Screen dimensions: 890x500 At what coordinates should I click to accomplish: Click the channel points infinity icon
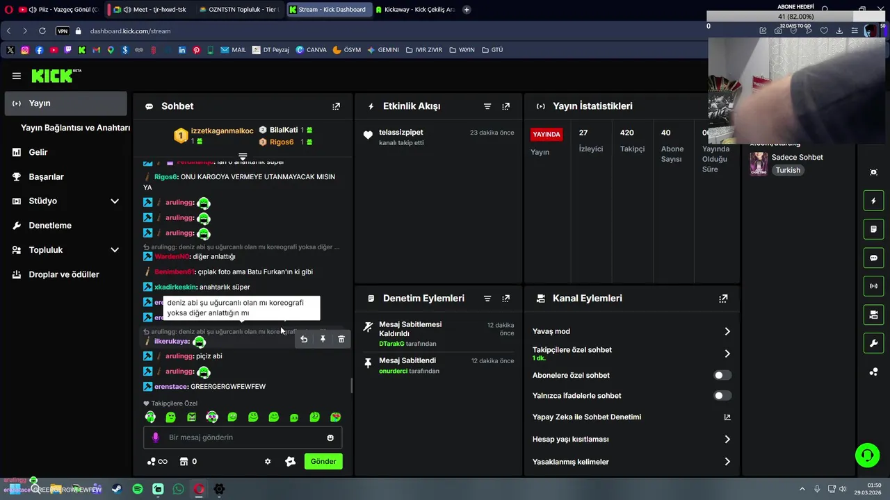(x=157, y=461)
